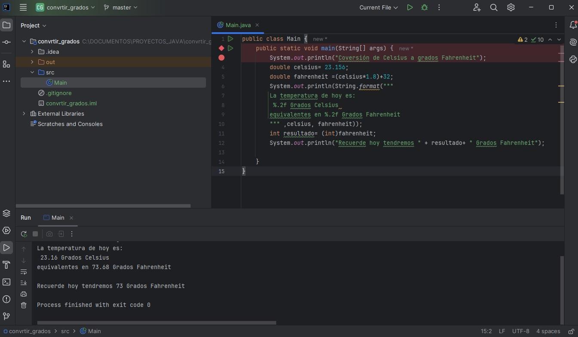Open the Build hammer tool window
578x337 pixels.
pos(6,265)
